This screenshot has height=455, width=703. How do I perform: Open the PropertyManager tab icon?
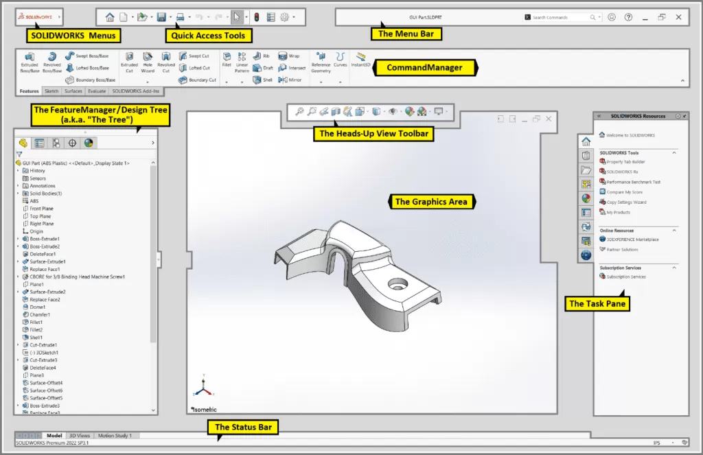39,143
